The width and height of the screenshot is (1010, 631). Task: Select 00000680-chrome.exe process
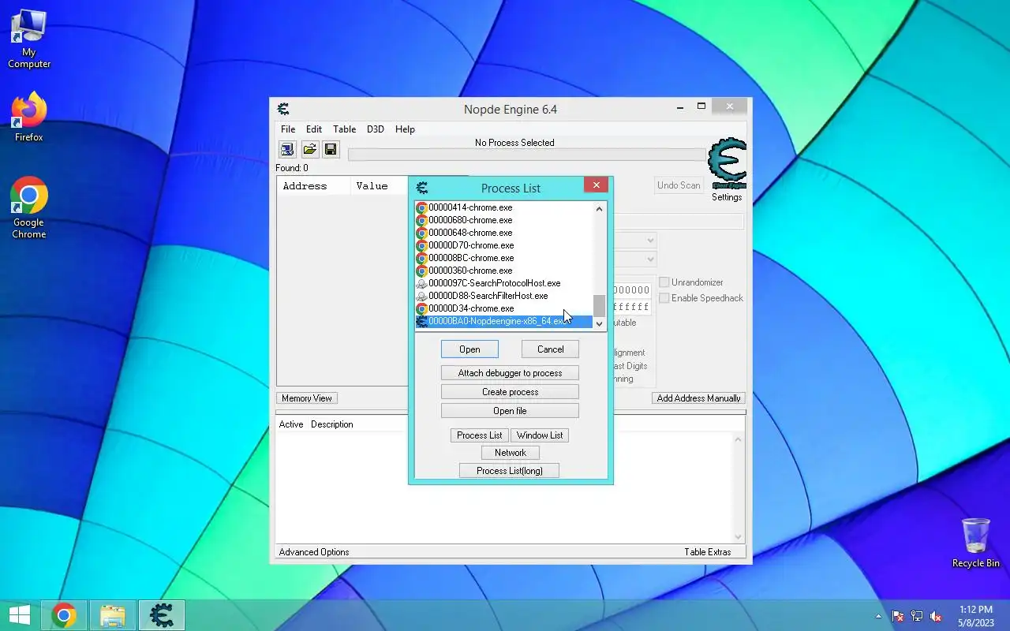(x=503, y=220)
